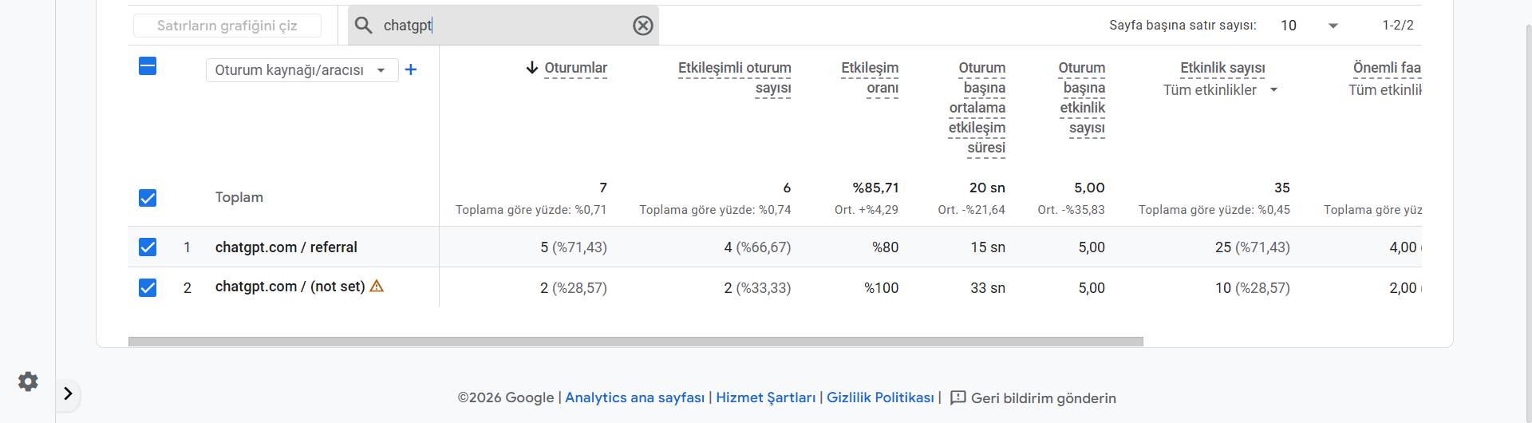
Task: Open the Hizmet Şartları link
Action: coord(766,397)
